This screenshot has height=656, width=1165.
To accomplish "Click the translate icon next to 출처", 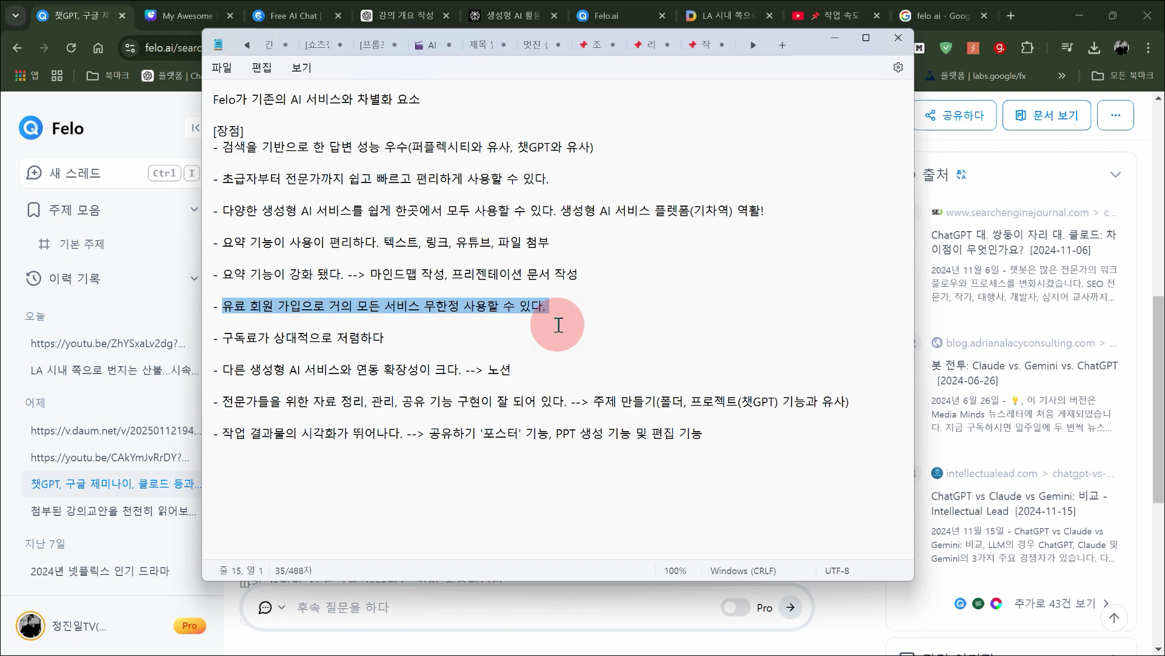I will pyautogui.click(x=961, y=175).
